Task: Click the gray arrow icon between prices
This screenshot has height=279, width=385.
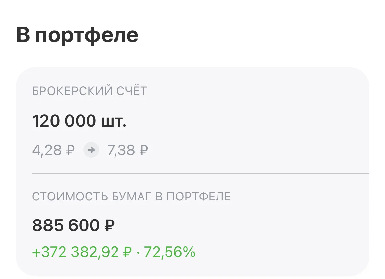Action: click(x=91, y=150)
